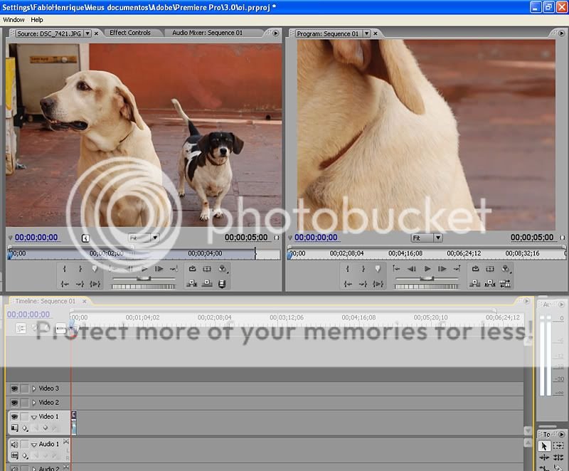The height and width of the screenshot is (471, 569).
Task: Click the Lift button in Program monitor
Action: click(x=475, y=284)
